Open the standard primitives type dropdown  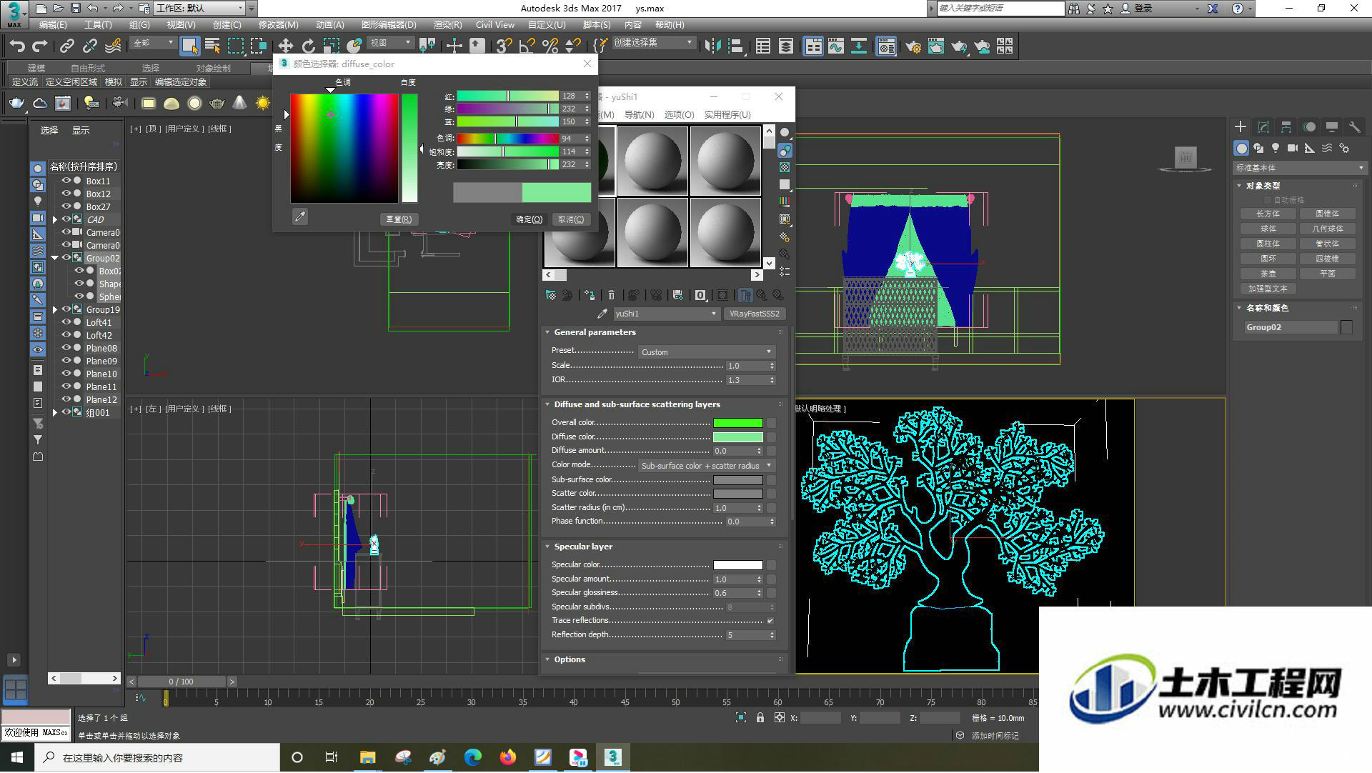point(1300,168)
